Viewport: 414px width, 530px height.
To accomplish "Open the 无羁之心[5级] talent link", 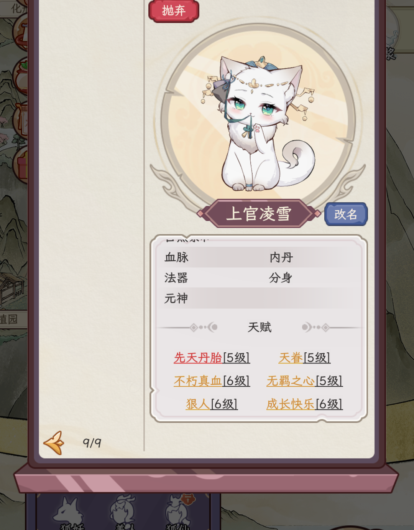I will [x=304, y=381].
